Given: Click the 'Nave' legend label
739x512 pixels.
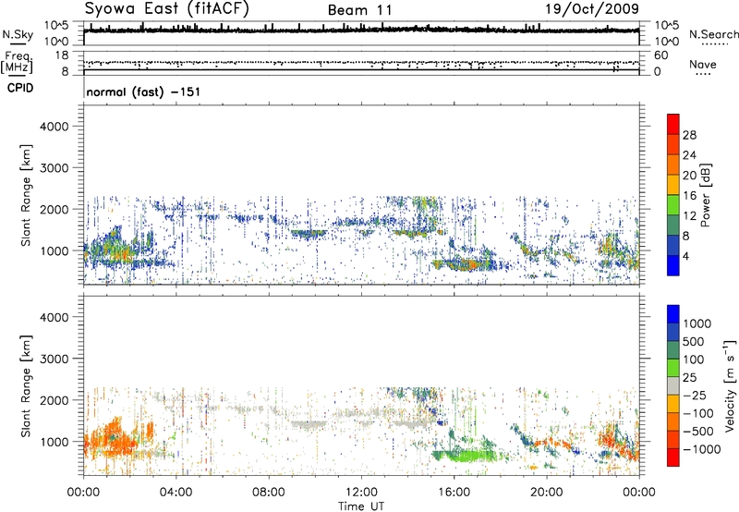Looking at the screenshot, I should [702, 65].
